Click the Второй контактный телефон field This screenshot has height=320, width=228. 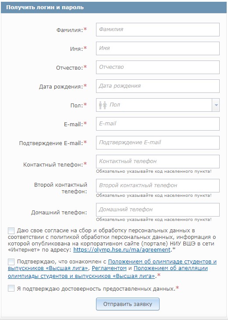(x=158, y=185)
